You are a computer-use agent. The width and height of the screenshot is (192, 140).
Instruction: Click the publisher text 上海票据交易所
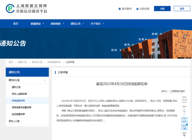coord(177,91)
